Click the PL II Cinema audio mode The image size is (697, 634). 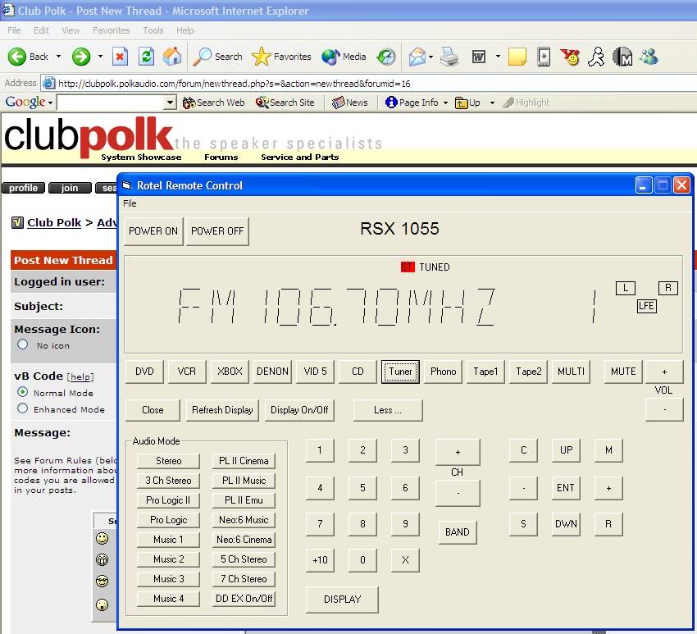[244, 461]
